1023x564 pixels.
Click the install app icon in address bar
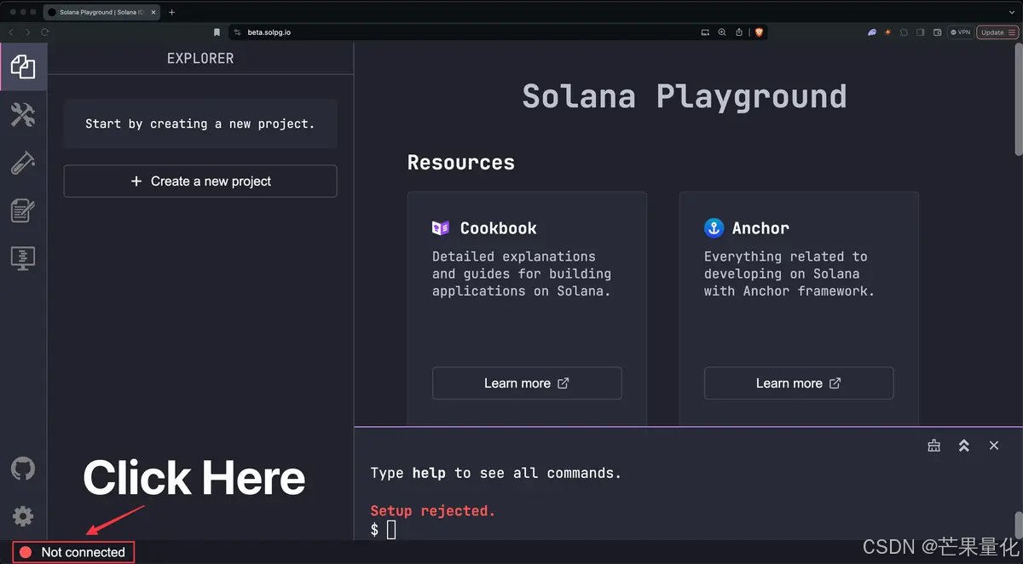[705, 32]
